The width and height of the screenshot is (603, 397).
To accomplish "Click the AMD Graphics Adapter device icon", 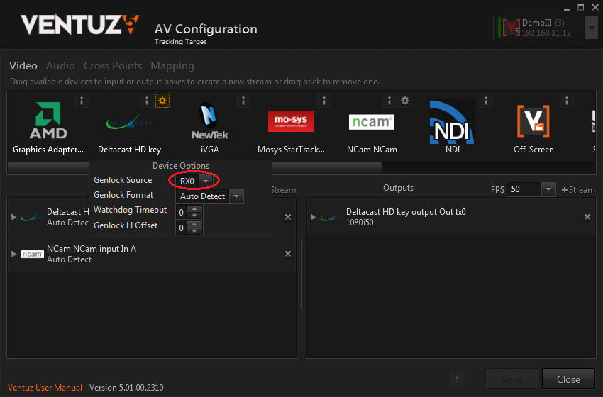I will click(x=48, y=121).
